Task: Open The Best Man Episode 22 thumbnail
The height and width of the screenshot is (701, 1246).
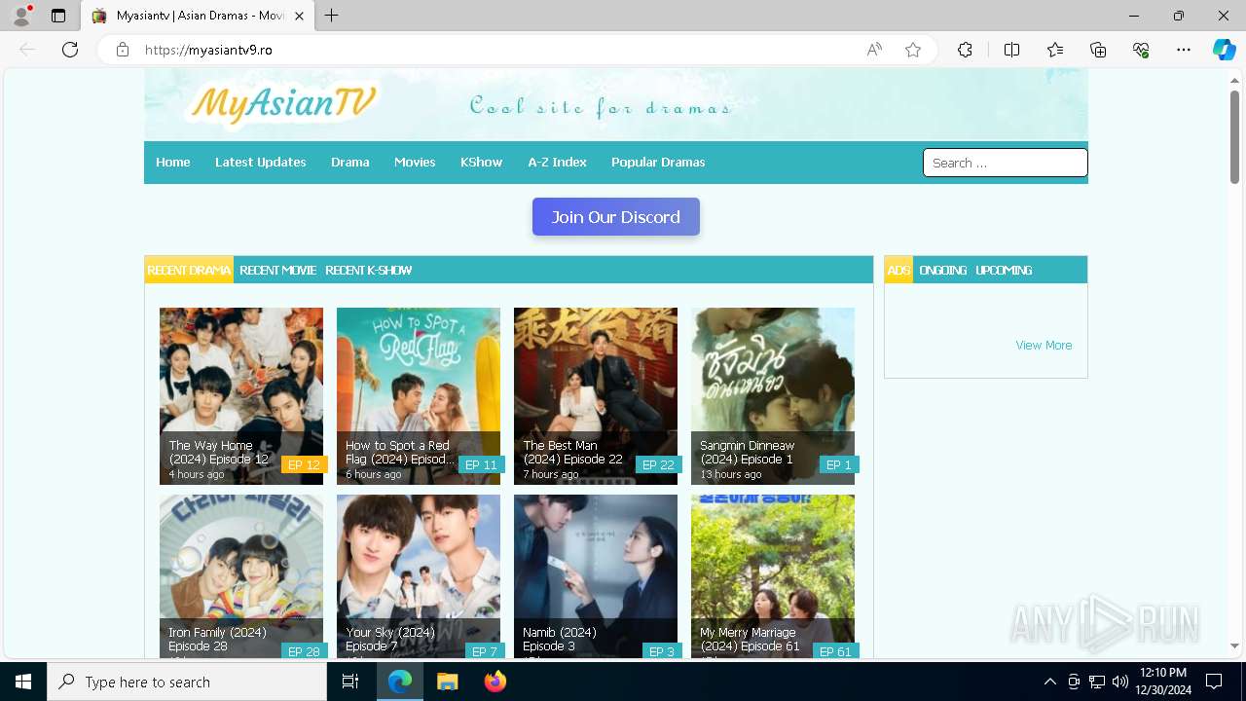Action: [596, 396]
